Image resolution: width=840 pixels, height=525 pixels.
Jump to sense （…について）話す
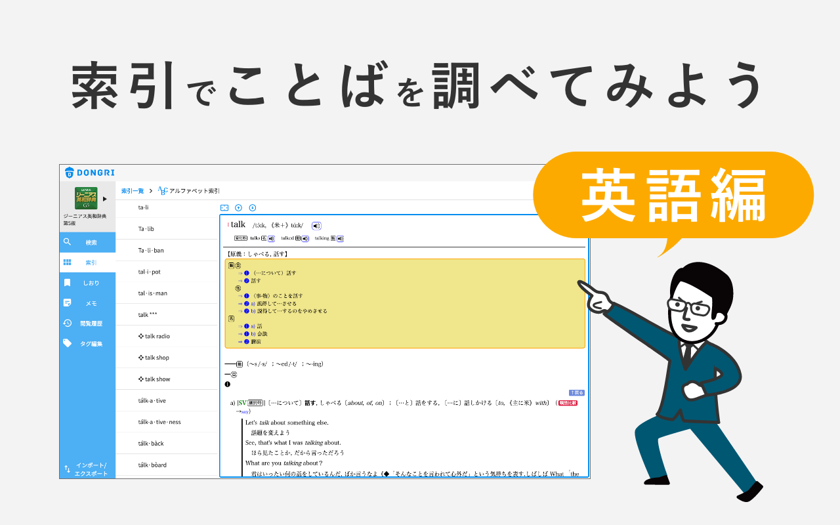pyautogui.click(x=268, y=273)
